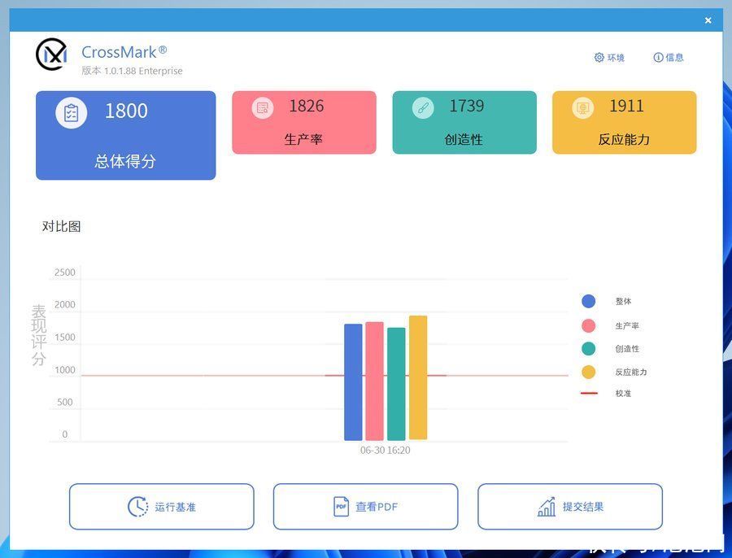The height and width of the screenshot is (558, 732).
Task: Click the chart icon in 提交结果 button
Action: [x=547, y=507]
